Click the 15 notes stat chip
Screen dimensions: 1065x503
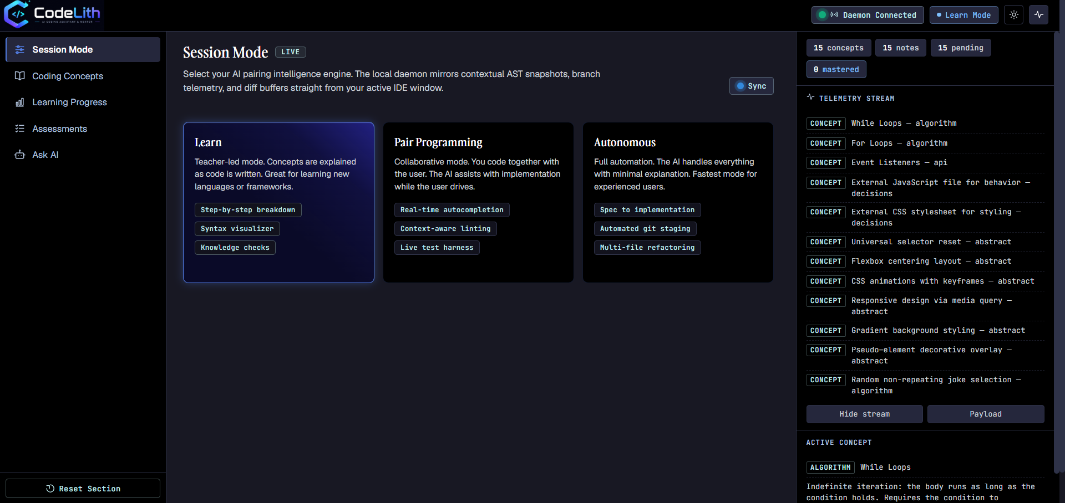901,48
